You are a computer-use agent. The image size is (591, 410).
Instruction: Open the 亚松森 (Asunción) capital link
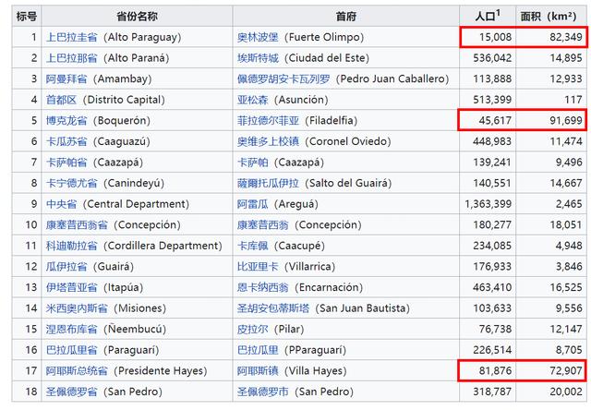tap(253, 100)
